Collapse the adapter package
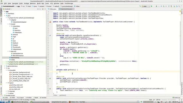Screen dimensions: 183x103 coord(8,20)
